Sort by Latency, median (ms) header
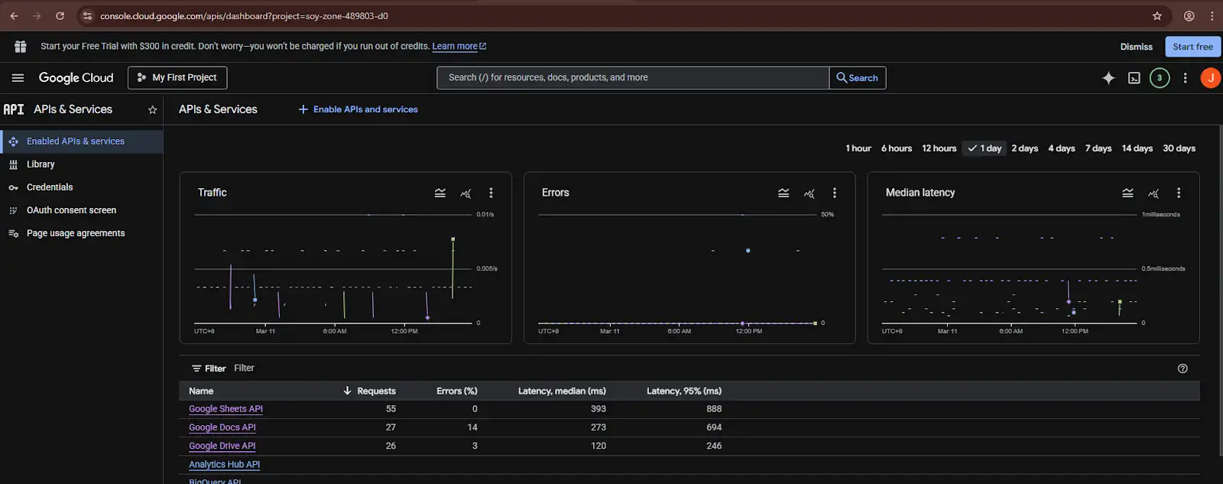Viewport: 1223px width, 484px height. [562, 391]
